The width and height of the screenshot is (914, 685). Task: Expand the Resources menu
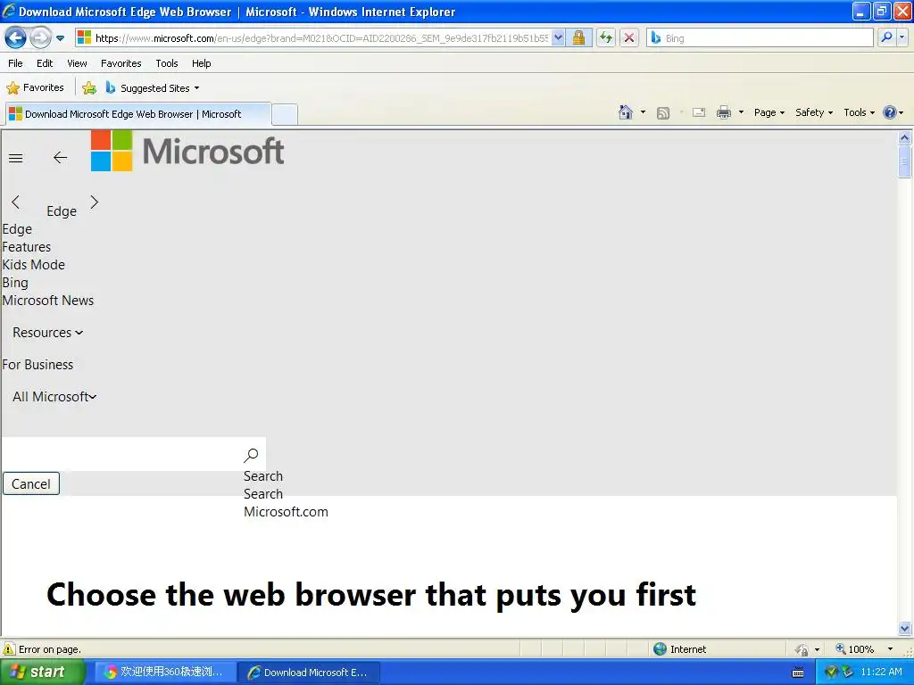[x=48, y=333]
